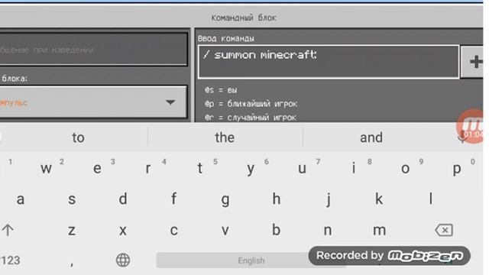Open the block type dropdown arrow

pos(170,102)
